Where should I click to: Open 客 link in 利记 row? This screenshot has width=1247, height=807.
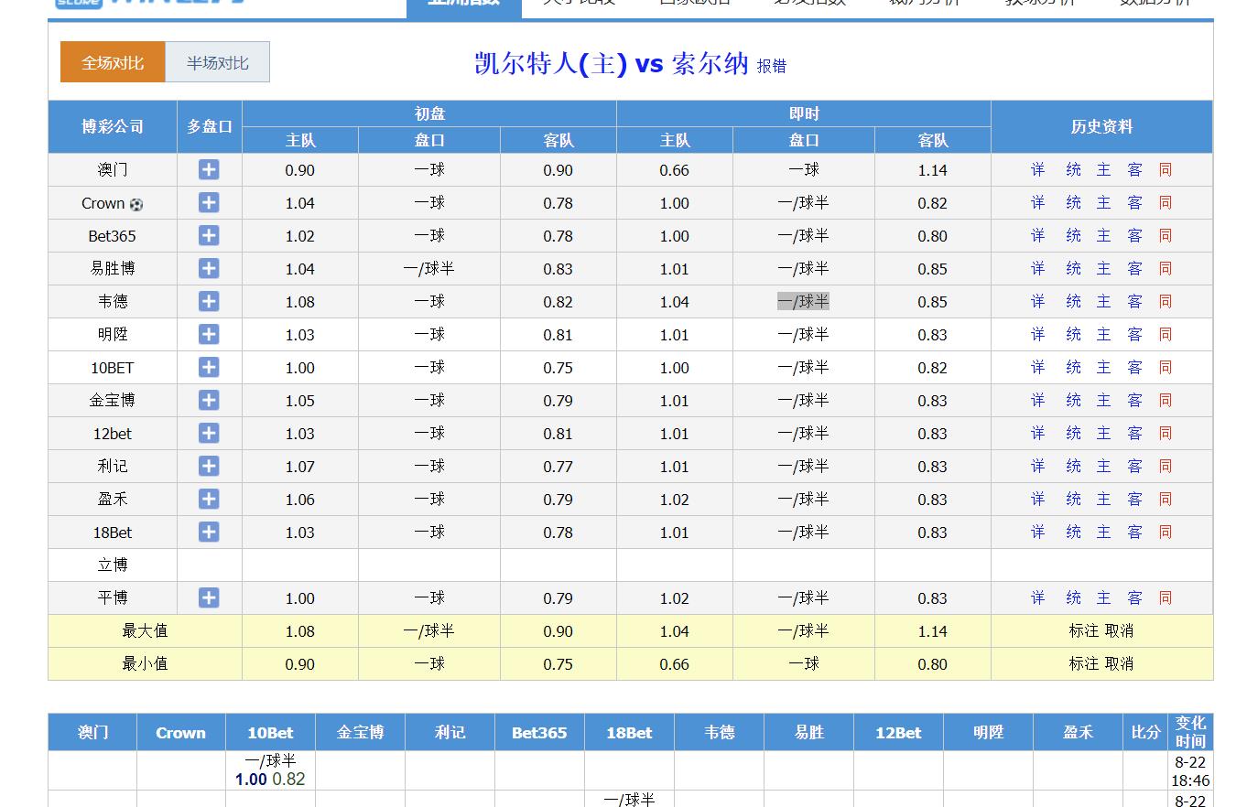tap(1135, 466)
